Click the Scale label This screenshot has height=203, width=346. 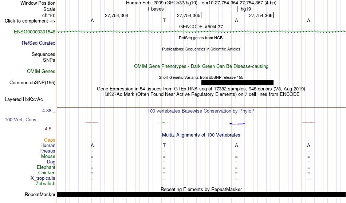click(x=49, y=9)
